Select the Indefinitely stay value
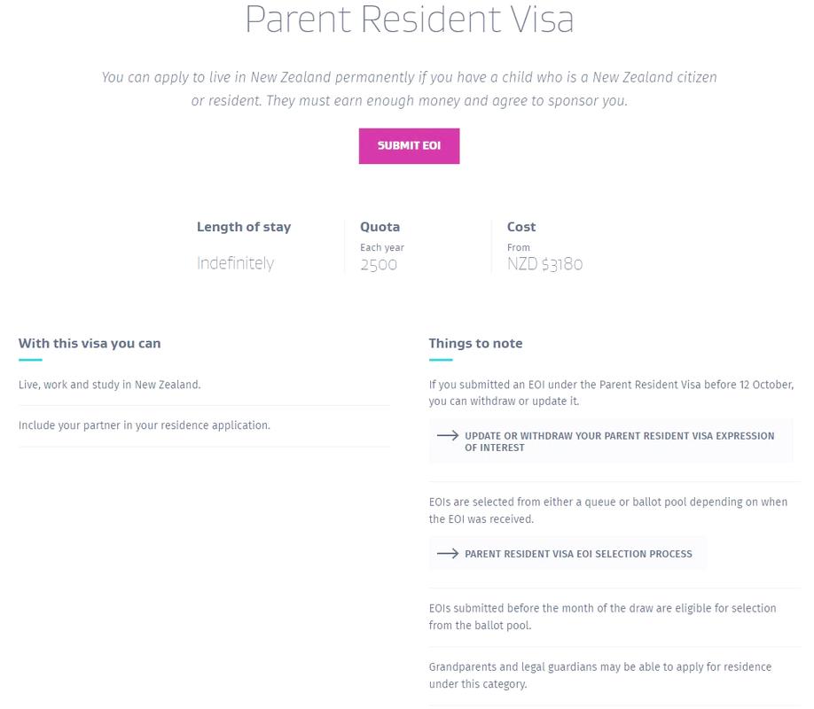The width and height of the screenshot is (814, 709). (x=235, y=263)
